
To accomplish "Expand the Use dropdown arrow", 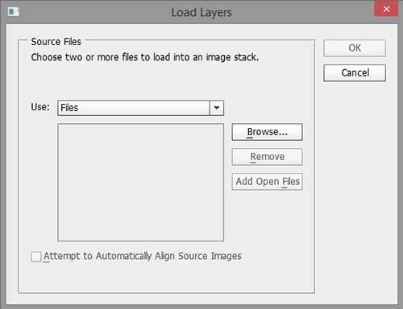I will pyautogui.click(x=217, y=108).
